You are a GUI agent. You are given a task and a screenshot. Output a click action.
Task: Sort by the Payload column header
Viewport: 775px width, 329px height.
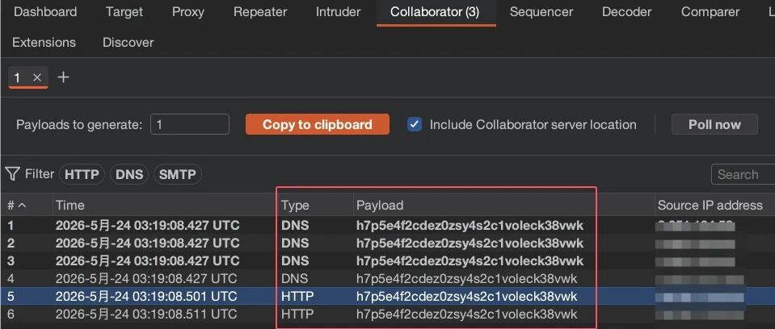point(503,205)
